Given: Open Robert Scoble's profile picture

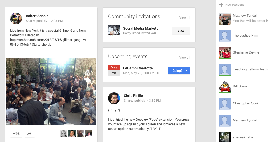Looking at the screenshot, I should [x=16, y=18].
